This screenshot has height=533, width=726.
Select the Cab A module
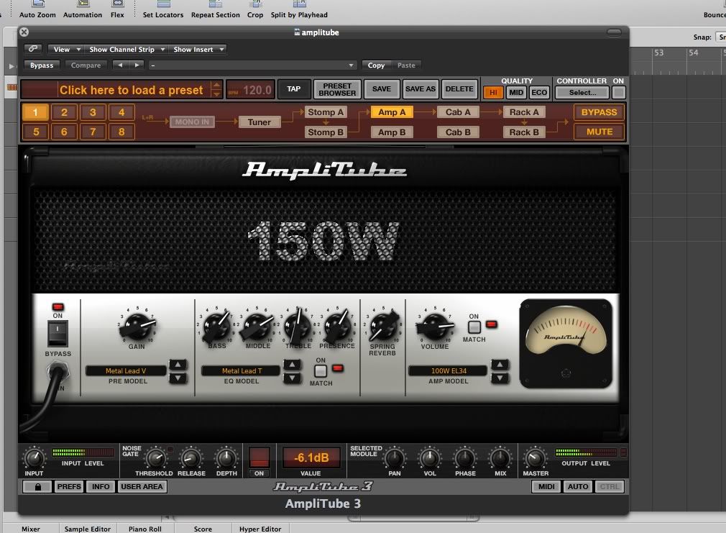[x=458, y=112]
